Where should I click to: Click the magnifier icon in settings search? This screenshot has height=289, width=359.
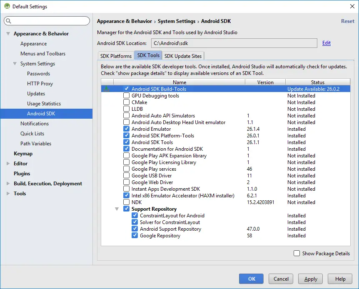coord(8,21)
